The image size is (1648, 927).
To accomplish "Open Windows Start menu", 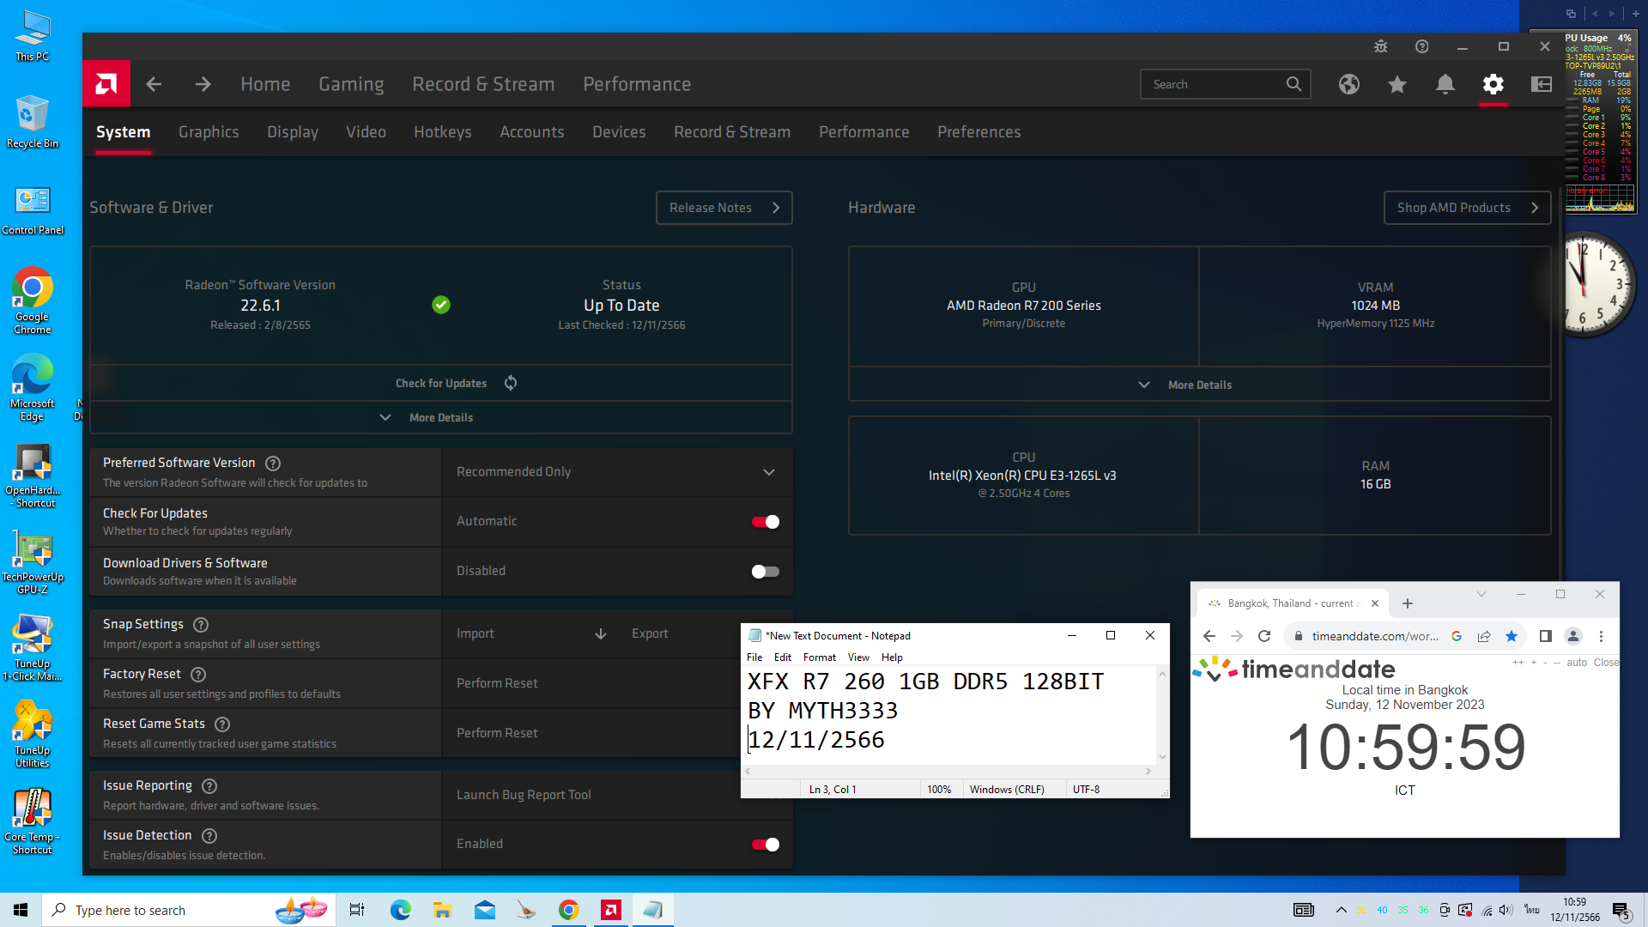I will pyautogui.click(x=21, y=910).
